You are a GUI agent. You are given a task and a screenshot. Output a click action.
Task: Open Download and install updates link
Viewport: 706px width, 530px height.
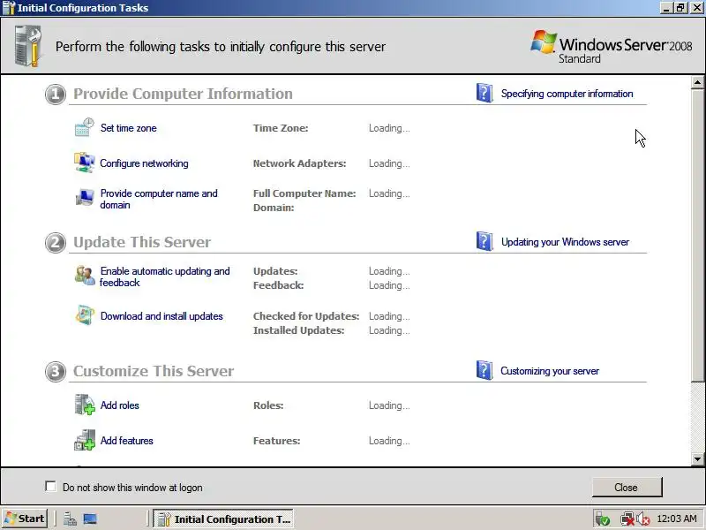(161, 316)
